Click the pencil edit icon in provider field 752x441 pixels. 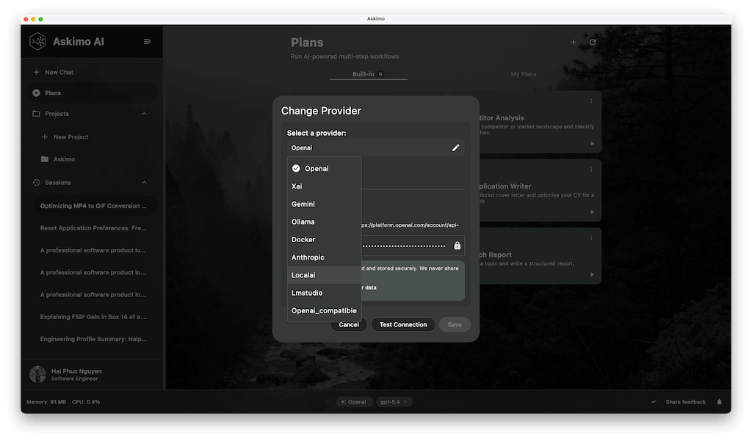tap(455, 147)
